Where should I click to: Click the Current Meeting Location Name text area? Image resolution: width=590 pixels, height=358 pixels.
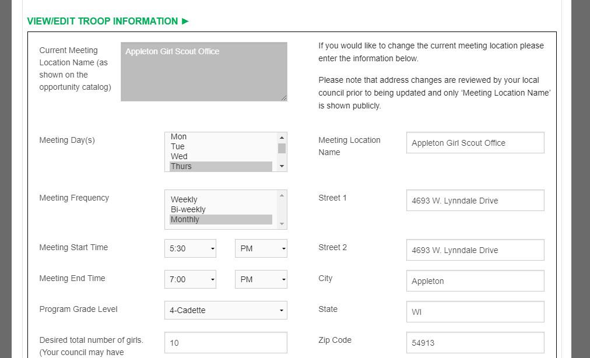click(x=204, y=72)
